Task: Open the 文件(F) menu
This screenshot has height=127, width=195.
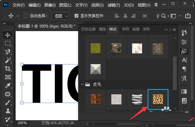Action: [x=18, y=5]
